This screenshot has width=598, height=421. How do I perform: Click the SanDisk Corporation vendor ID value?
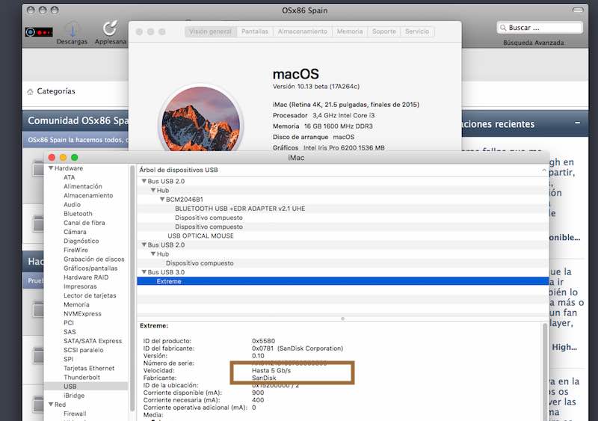click(x=298, y=348)
